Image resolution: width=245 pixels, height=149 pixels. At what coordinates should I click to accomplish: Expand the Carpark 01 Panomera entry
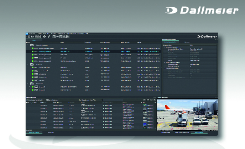[x=29, y=90]
